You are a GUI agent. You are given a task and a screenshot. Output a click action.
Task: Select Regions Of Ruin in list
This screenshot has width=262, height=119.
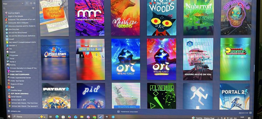(17, 84)
